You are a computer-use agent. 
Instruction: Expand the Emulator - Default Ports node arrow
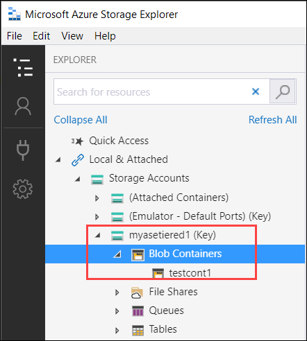[x=97, y=217]
